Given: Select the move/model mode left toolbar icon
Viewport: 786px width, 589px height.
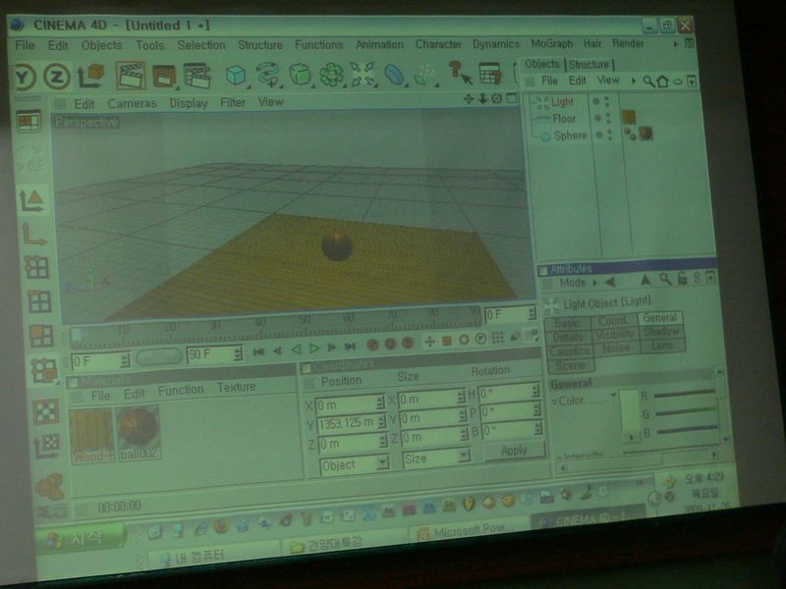Looking at the screenshot, I should pos(32,201).
